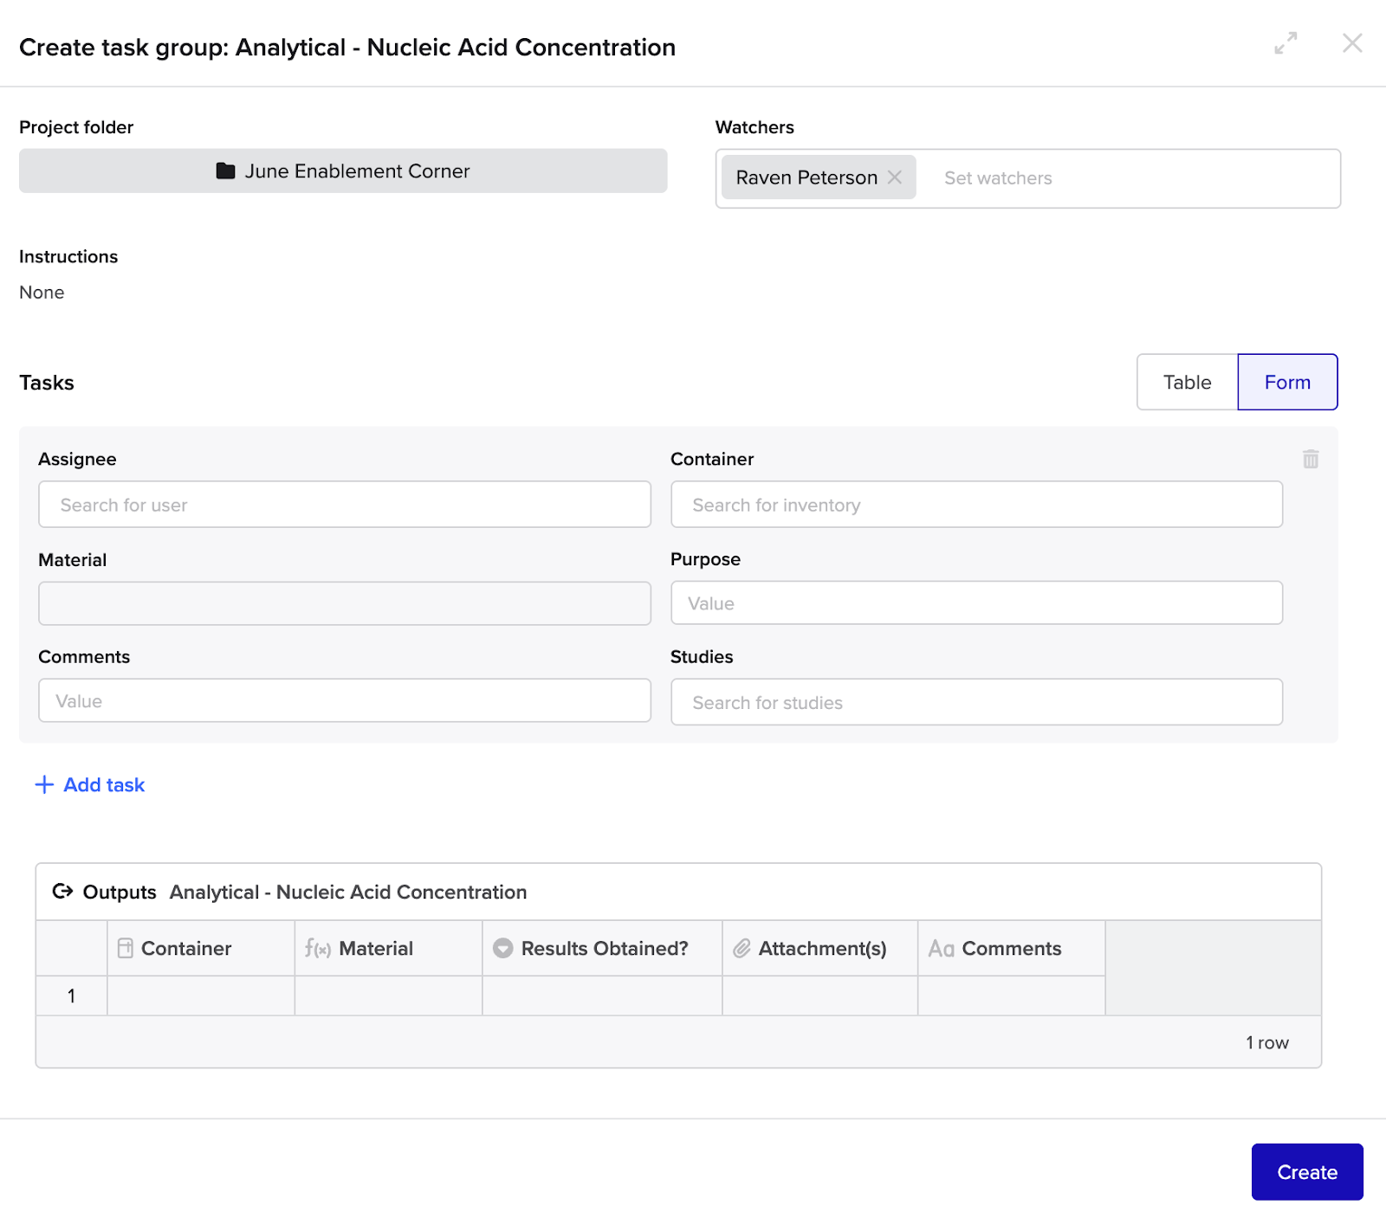Open the Container inventory search field
Image resolution: width=1386 pixels, height=1218 pixels.
coord(976,505)
